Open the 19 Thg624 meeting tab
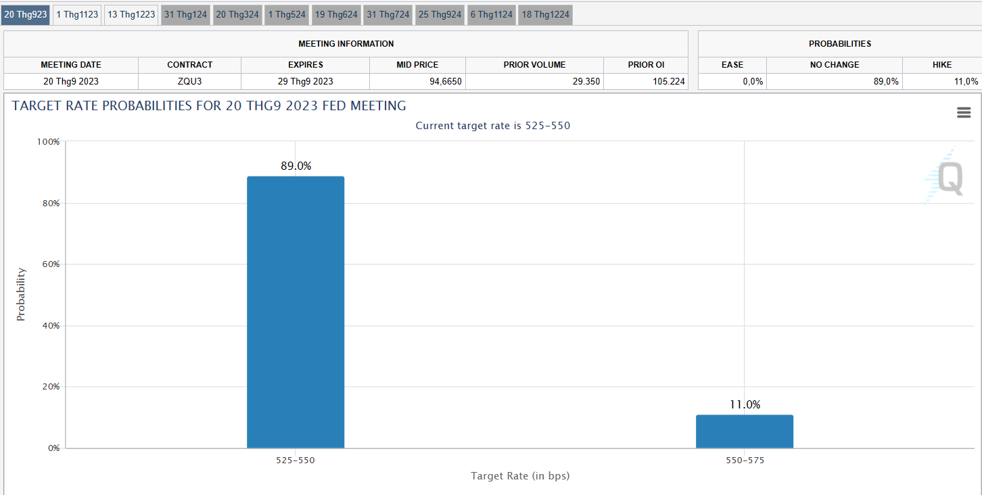This screenshot has width=982, height=495. click(x=336, y=14)
